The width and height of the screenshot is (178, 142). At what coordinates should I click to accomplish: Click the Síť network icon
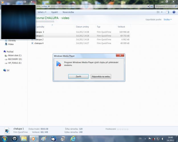coord(5,70)
